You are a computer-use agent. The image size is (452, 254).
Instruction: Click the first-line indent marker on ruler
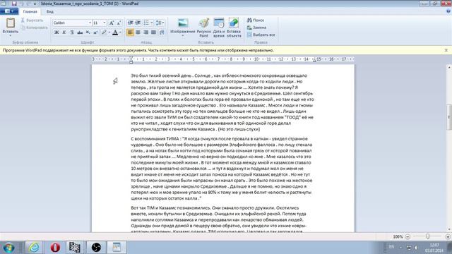(x=131, y=58)
